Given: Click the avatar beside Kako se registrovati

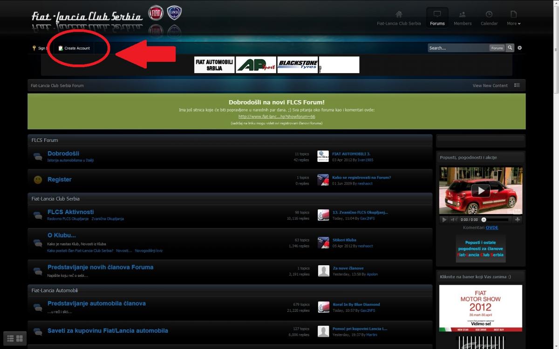Looking at the screenshot, I should (323, 180).
